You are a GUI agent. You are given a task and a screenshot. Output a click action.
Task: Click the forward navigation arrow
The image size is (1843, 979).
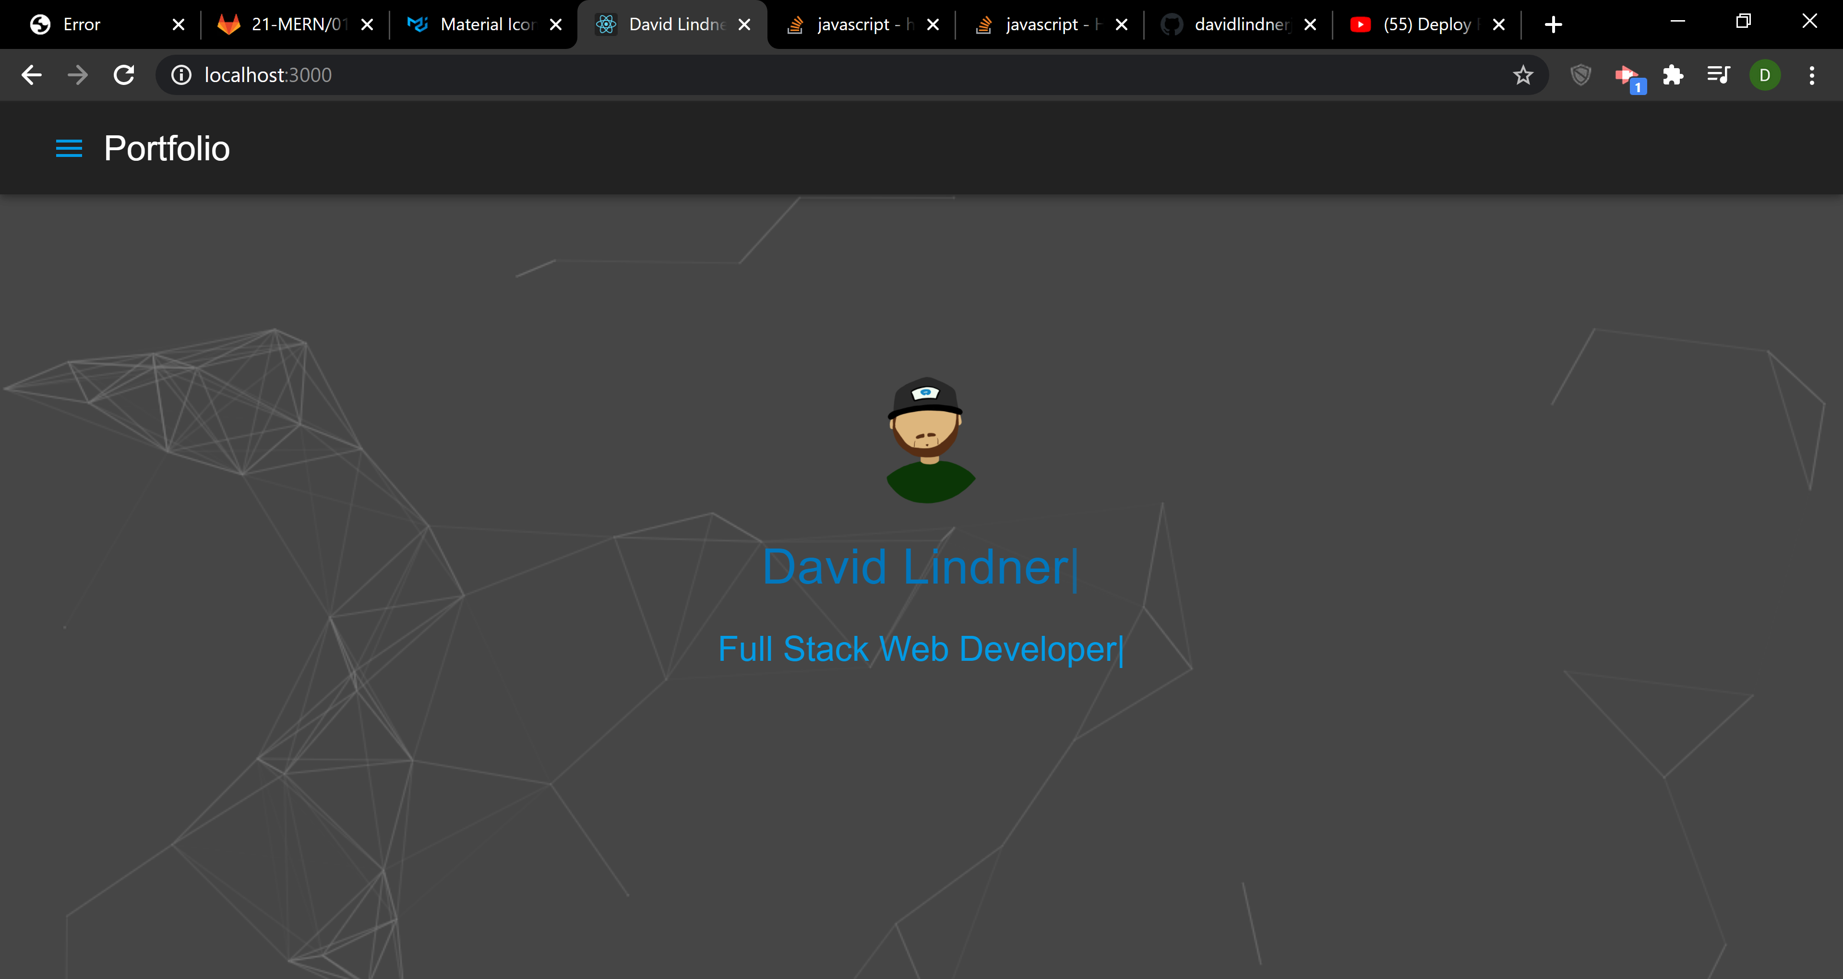(77, 74)
